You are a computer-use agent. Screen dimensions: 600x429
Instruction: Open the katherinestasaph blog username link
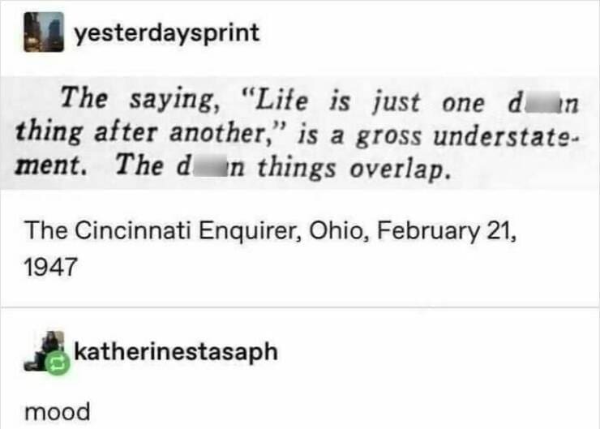point(175,352)
